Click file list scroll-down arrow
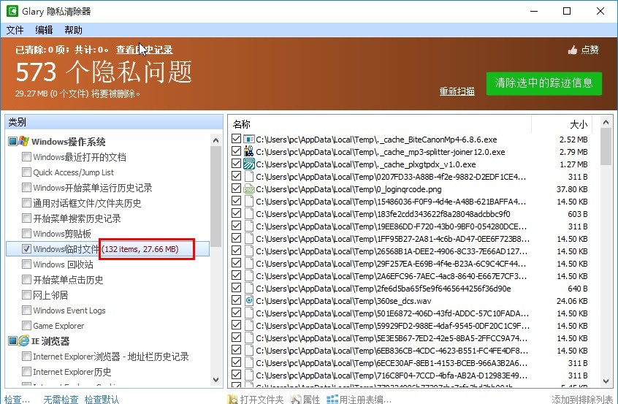618x404 pixels. tap(606, 381)
